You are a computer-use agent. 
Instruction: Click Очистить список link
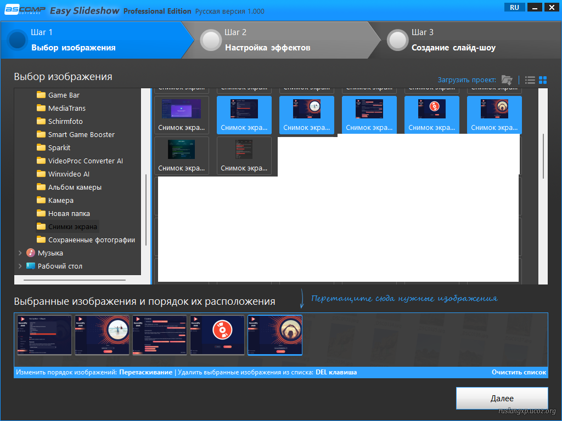pos(519,372)
